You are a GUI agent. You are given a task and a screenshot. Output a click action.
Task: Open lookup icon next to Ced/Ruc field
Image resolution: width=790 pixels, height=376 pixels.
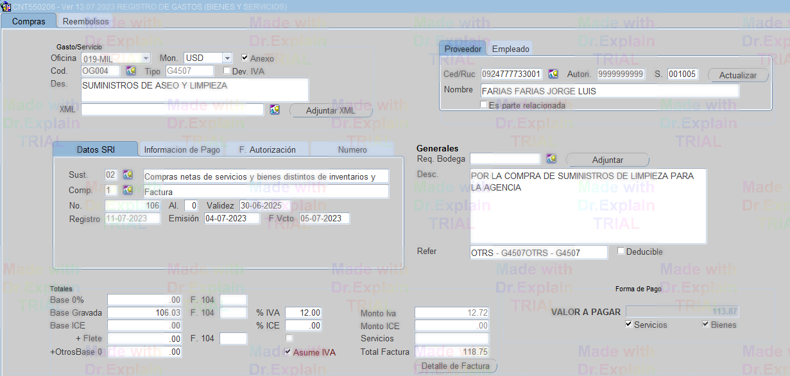click(553, 74)
